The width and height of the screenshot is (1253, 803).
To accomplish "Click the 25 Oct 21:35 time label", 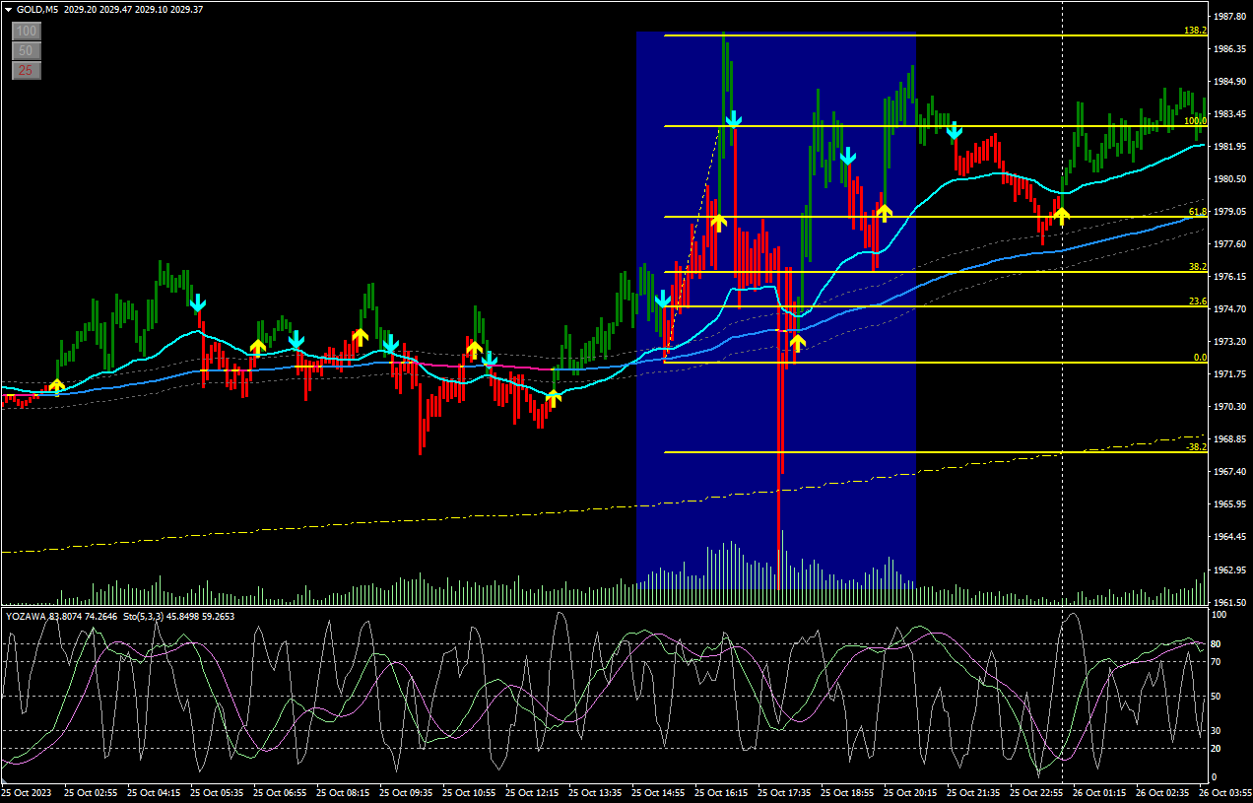I will 972,792.
